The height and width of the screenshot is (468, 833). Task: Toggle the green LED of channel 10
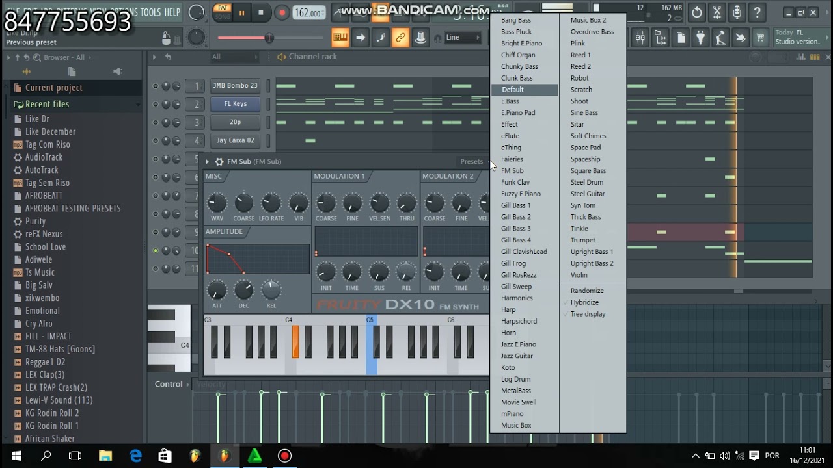pyautogui.click(x=156, y=250)
